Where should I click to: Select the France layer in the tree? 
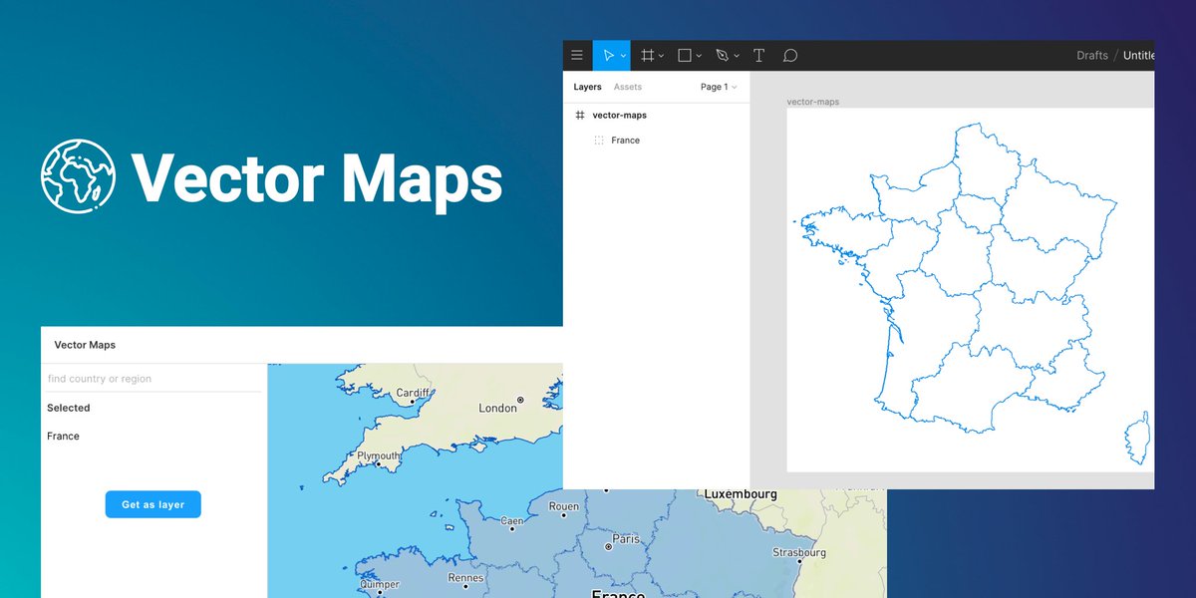tap(626, 140)
